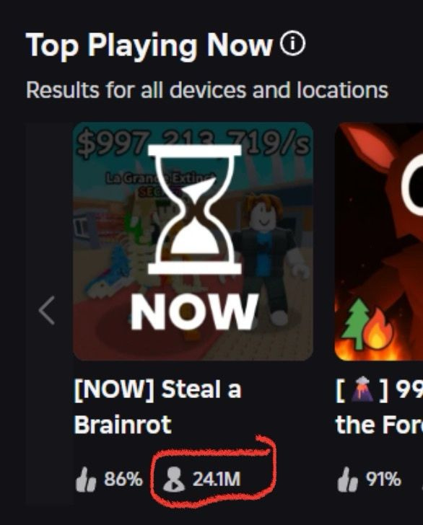Click the hourglass icon on Steal a Brainrot
Viewport: 423px width, 525px height.
coord(195,210)
